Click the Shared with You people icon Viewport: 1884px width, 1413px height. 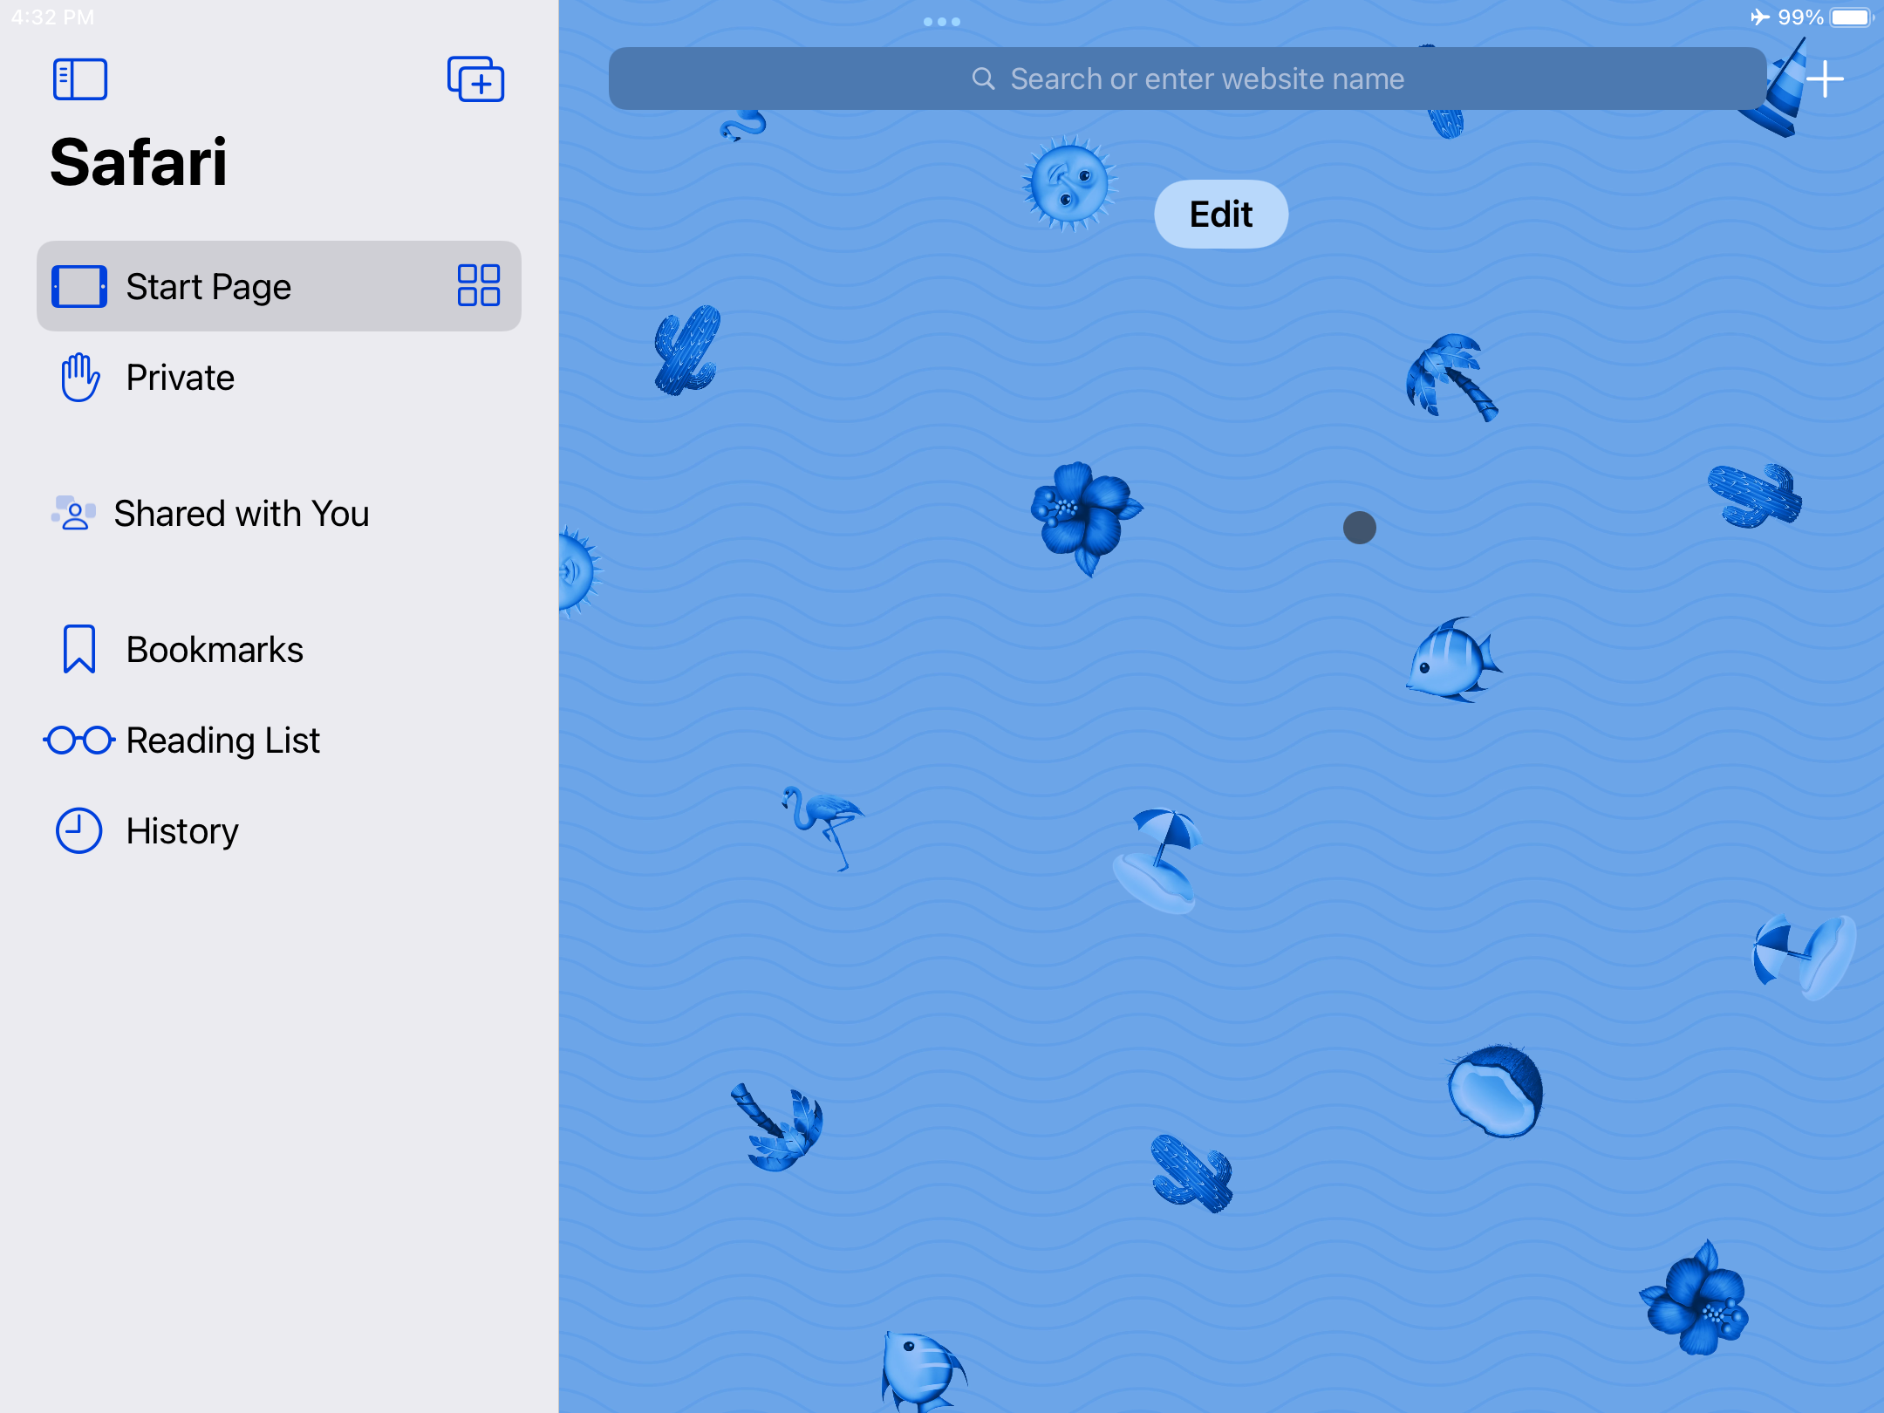[73, 513]
